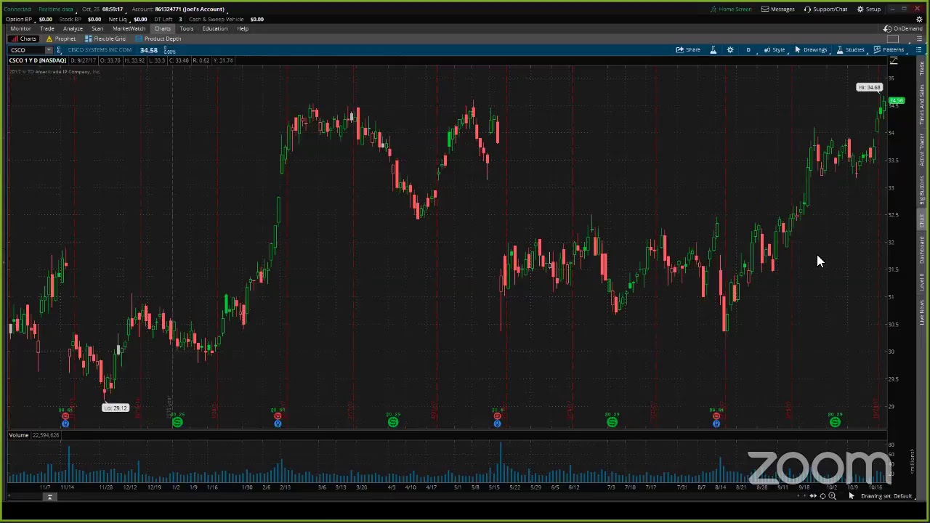
Task: Click the pan crosshair icon at chart bottom
Action: coord(822,496)
